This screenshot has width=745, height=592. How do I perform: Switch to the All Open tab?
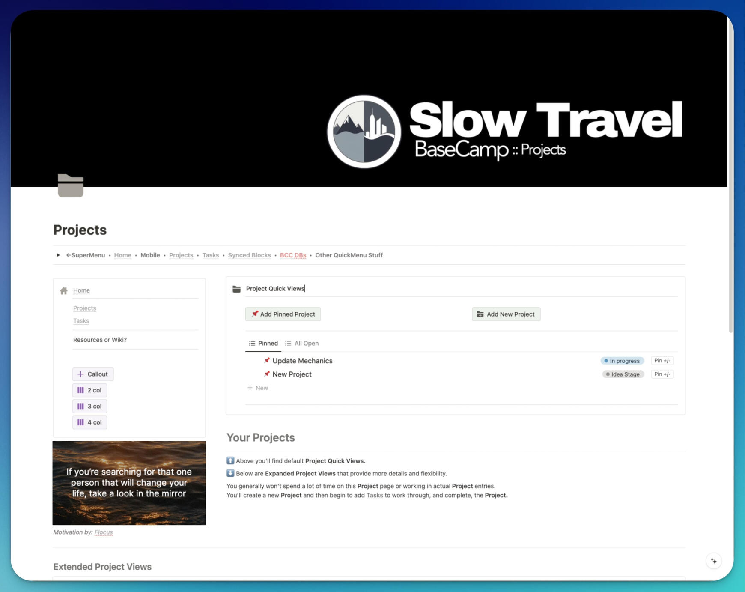(302, 344)
